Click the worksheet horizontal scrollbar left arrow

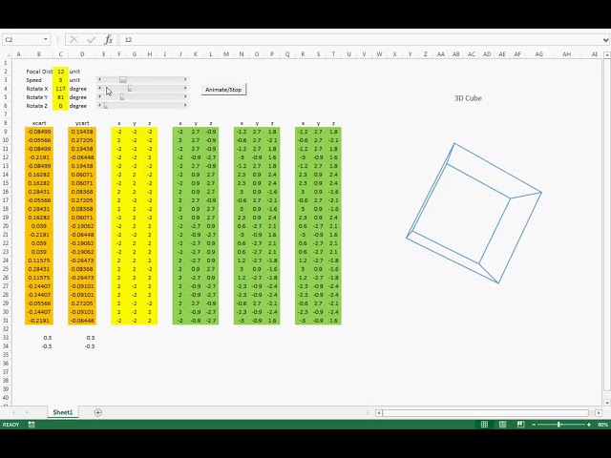(379, 412)
